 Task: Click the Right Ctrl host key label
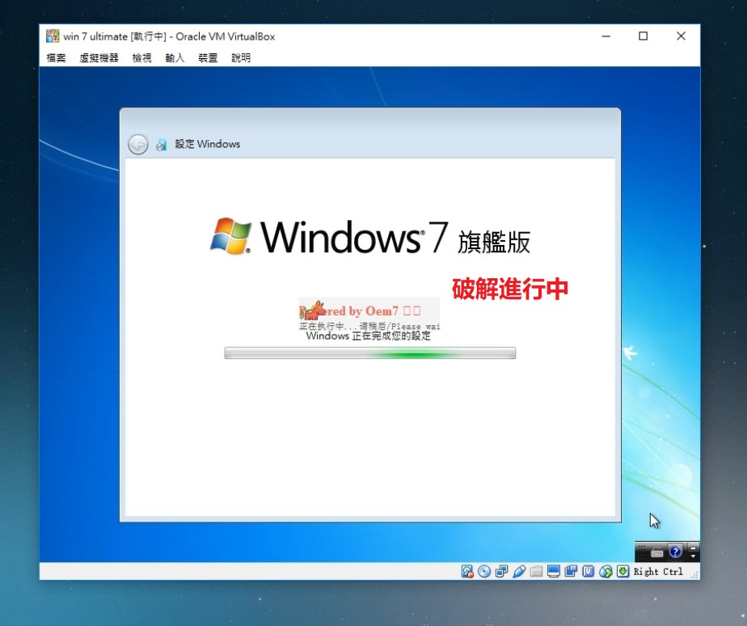tap(658, 571)
